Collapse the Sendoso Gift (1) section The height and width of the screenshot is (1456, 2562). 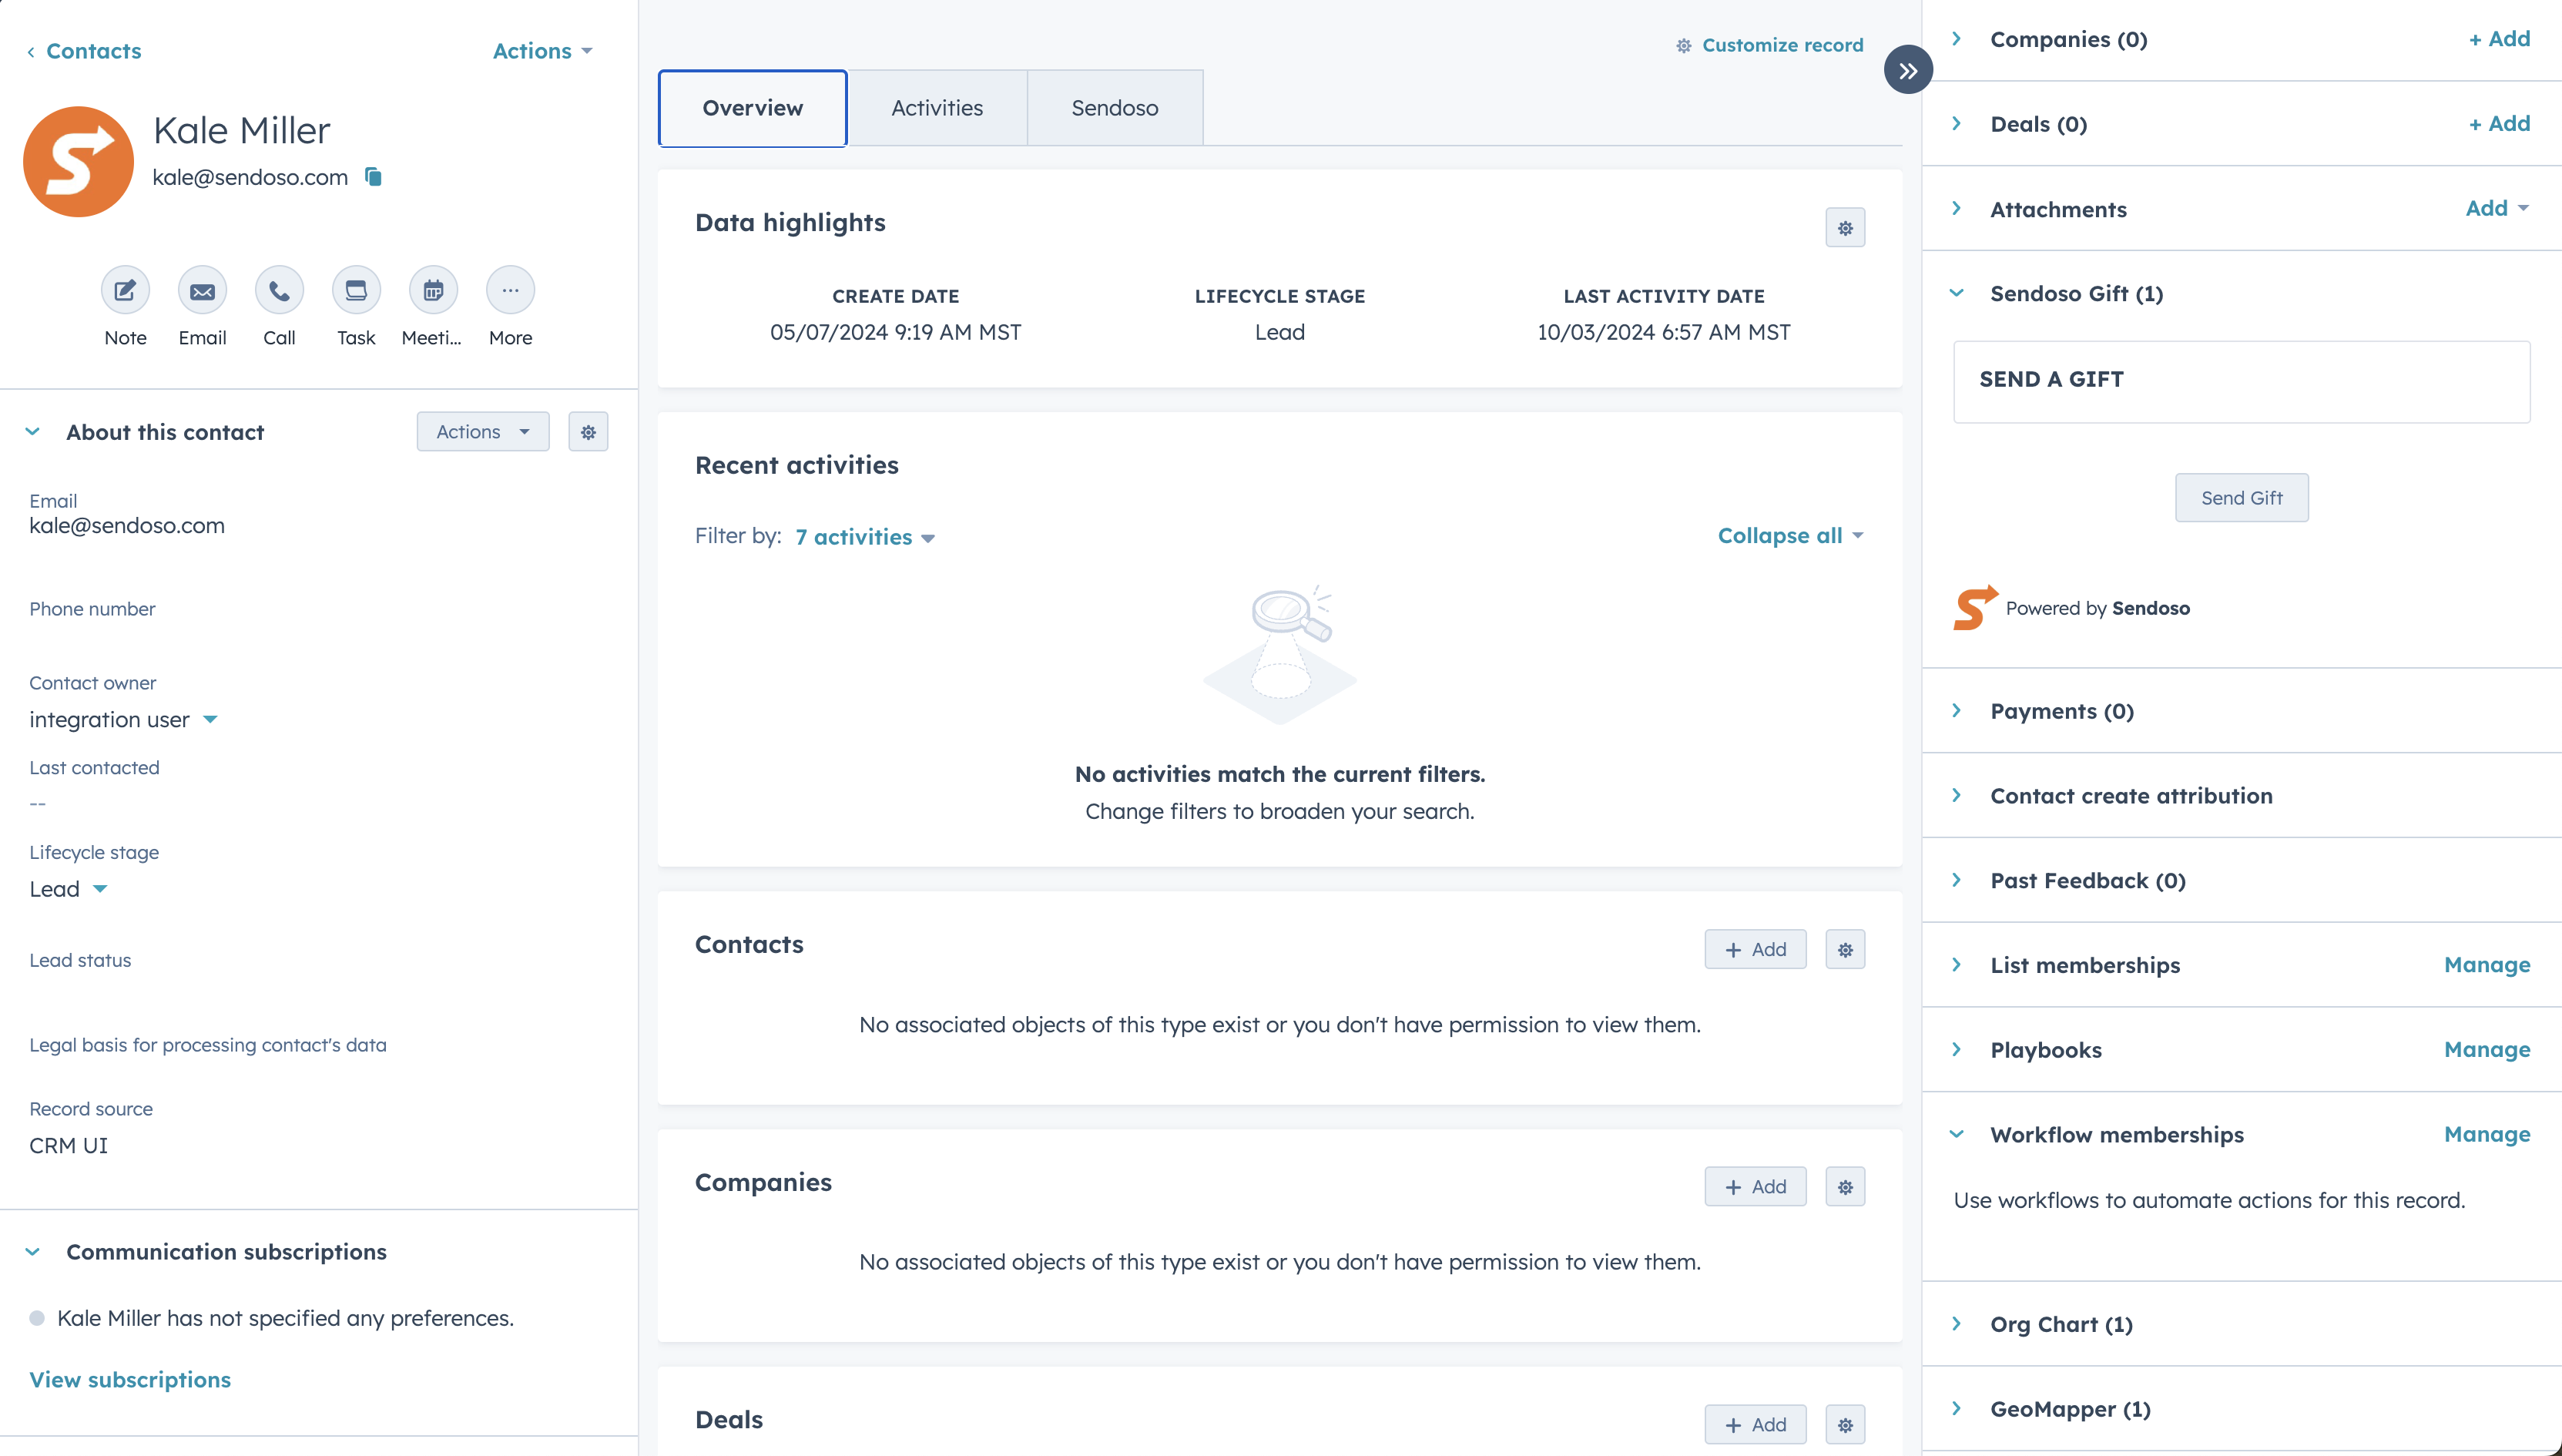pyautogui.click(x=1957, y=293)
